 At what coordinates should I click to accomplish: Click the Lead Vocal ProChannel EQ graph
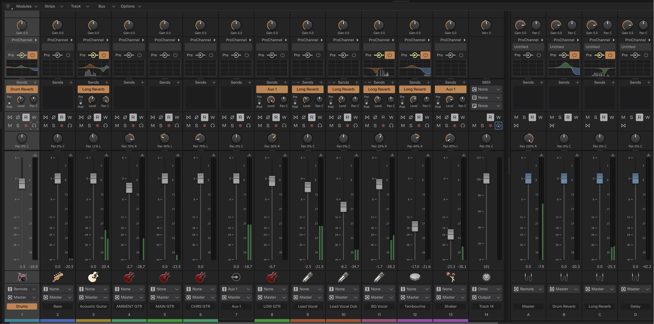pos(308,68)
